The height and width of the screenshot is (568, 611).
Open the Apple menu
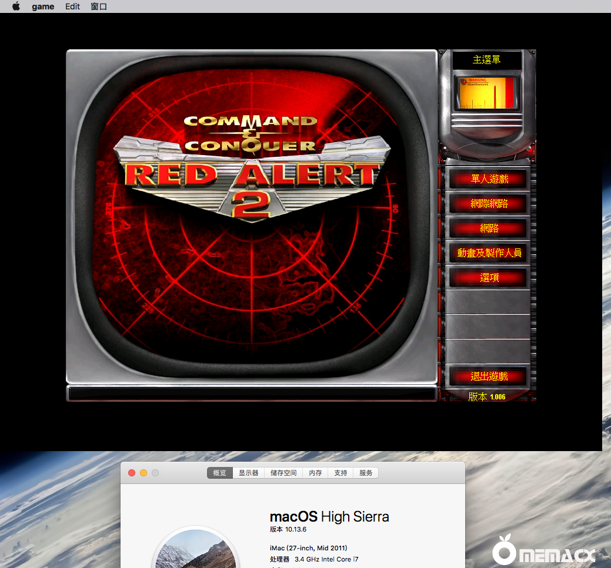coord(16,6)
